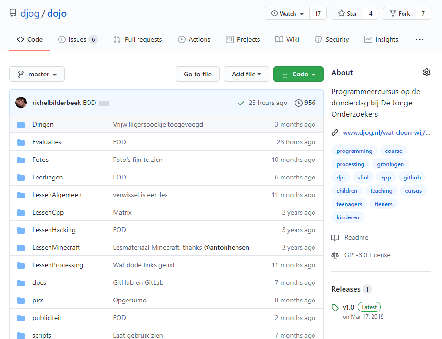Expand the truncated commit message ellipsis
Image resolution: width=442 pixels, height=339 pixels.
[104, 103]
